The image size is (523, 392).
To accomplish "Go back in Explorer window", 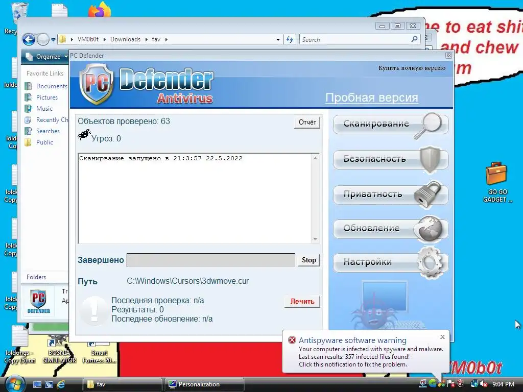I will coord(29,40).
